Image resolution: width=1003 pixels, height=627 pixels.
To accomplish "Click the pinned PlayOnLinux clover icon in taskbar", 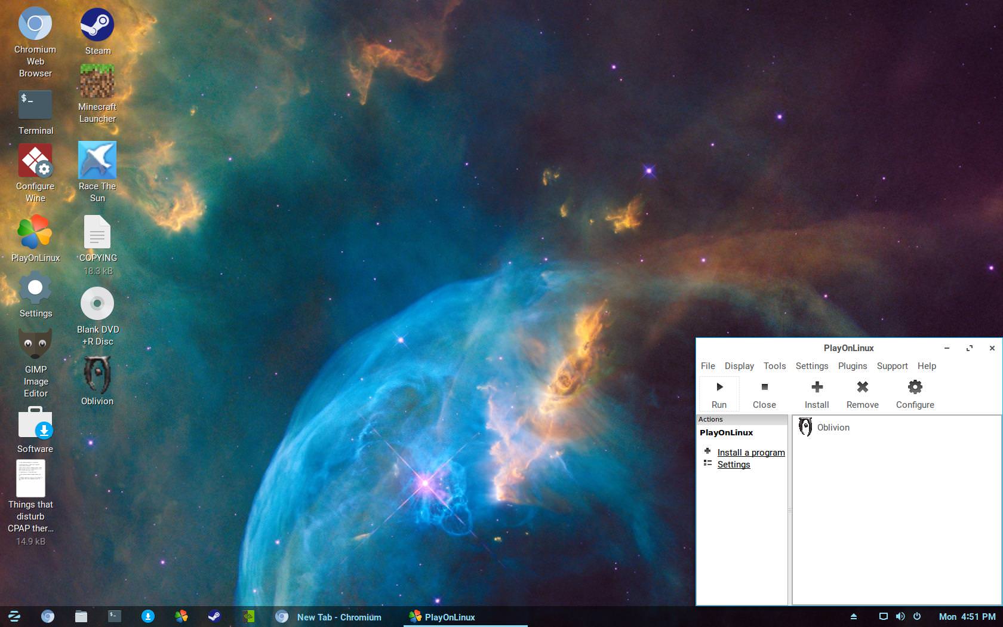I will [181, 616].
